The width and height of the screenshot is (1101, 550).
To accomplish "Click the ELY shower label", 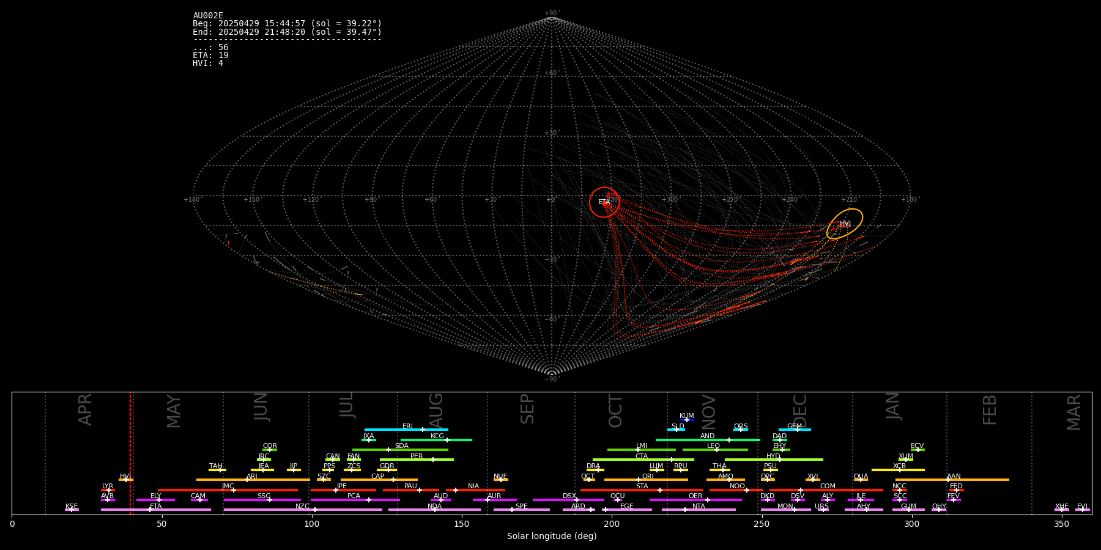I will [156, 496].
